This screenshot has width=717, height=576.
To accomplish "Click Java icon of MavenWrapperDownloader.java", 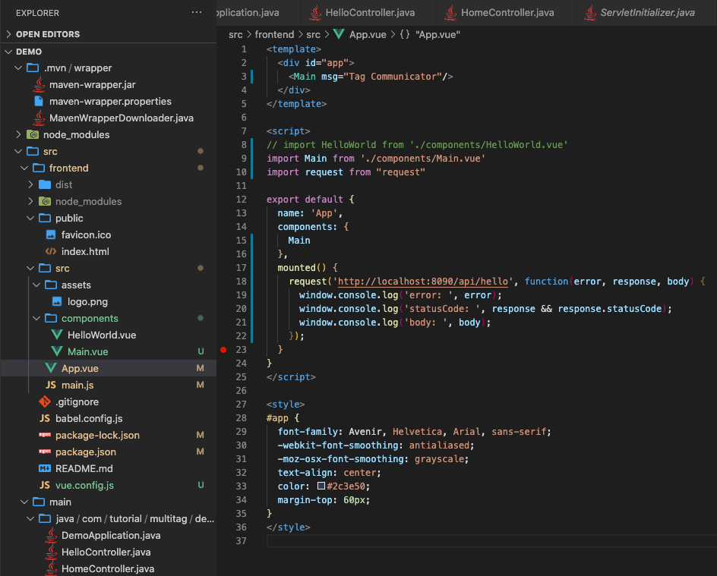I will (x=39, y=118).
